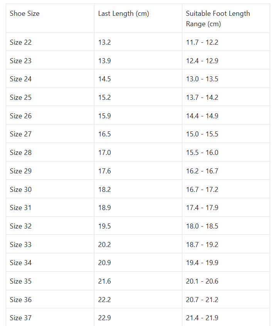Click last length value 21.6
Screen dimensions: 274x326
pos(104,281)
